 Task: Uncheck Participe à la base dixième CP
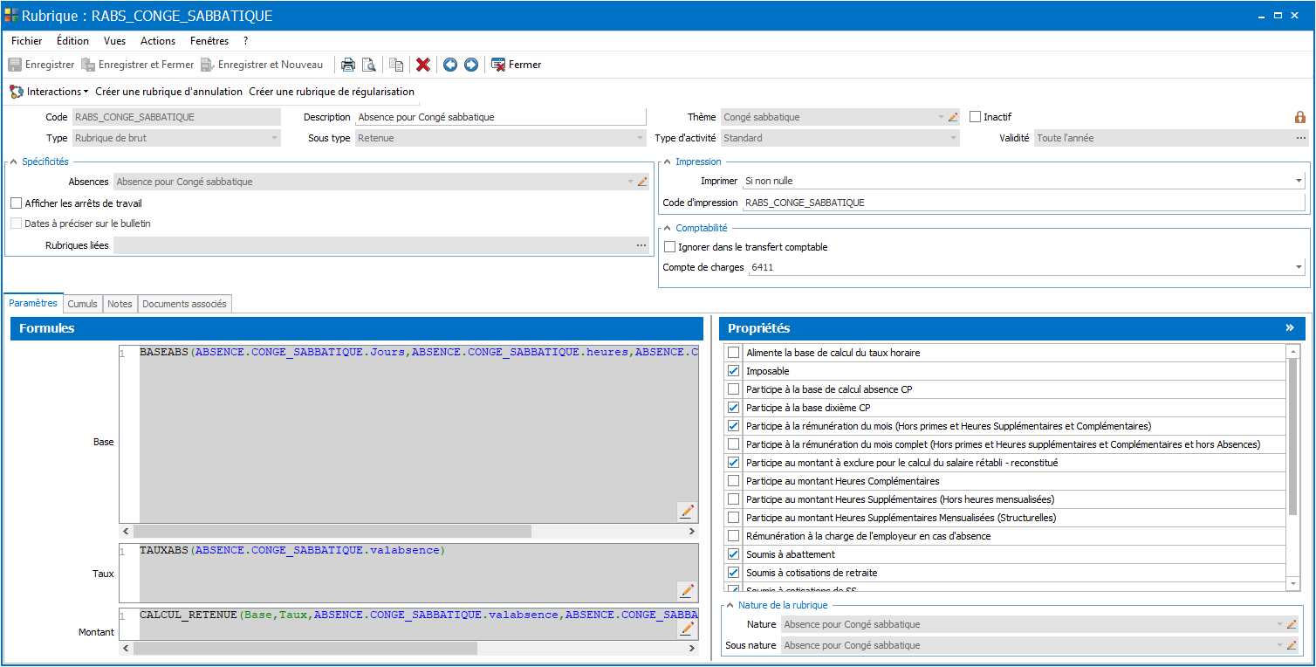click(733, 408)
